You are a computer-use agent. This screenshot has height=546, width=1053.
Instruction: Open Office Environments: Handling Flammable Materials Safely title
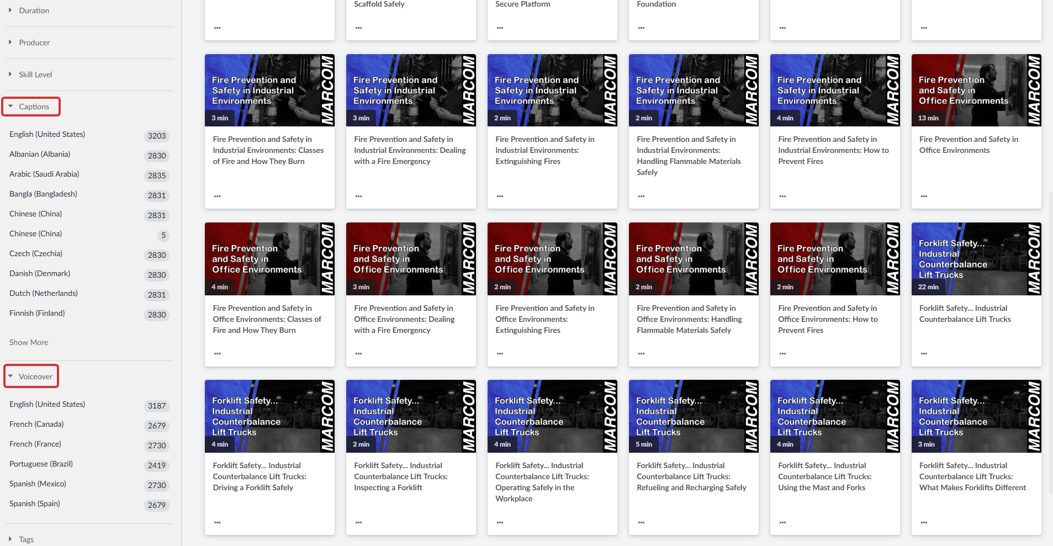[689, 319]
